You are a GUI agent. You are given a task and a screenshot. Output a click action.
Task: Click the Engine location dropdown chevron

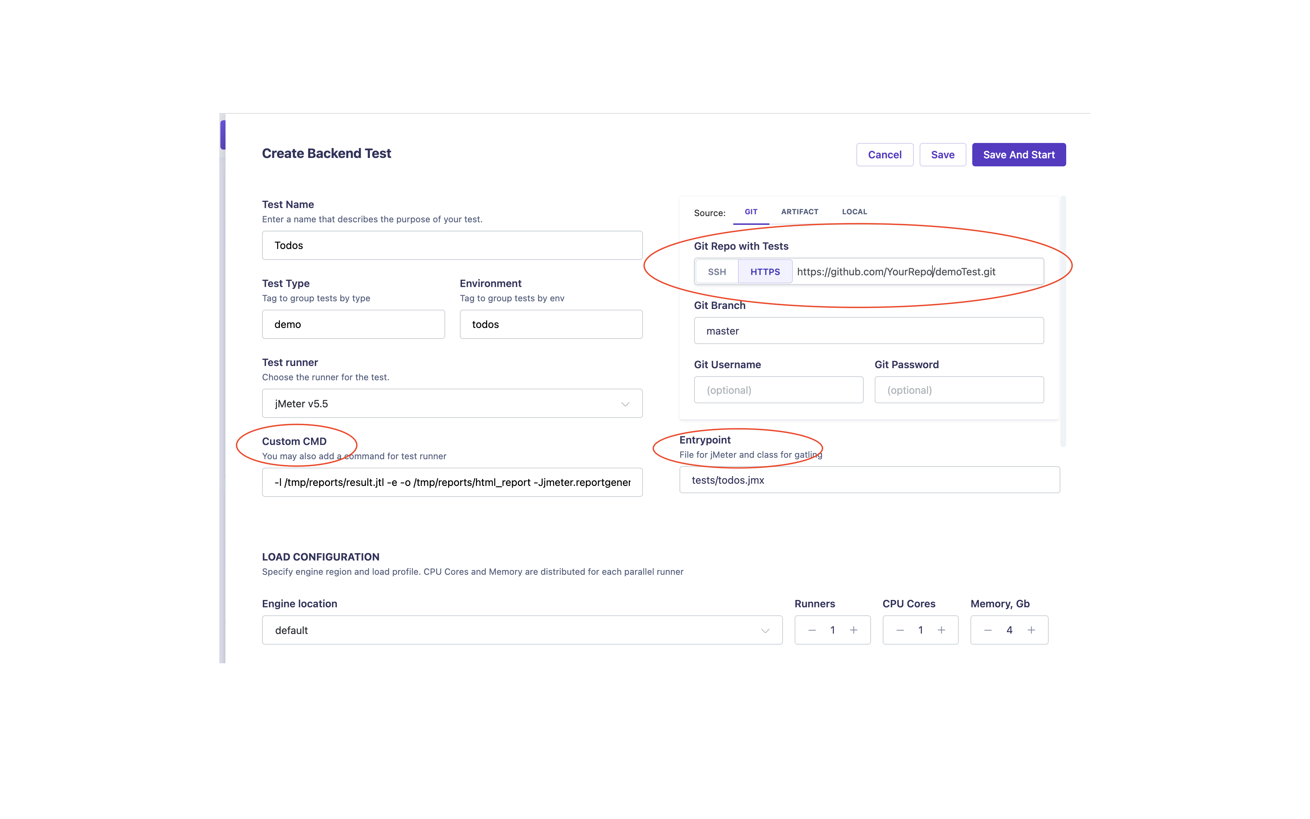click(765, 630)
